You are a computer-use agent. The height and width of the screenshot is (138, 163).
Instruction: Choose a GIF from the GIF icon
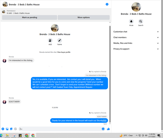tap(15, 129)
